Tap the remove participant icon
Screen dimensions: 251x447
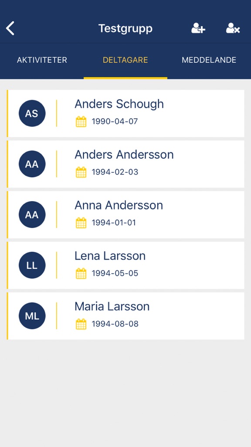233,28
